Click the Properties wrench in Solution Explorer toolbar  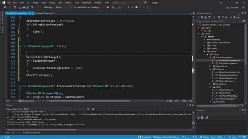(x=234, y=17)
